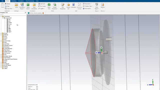Switch to the View ribbon tab
Viewport: 160px width, 90px height.
pos(37,1)
